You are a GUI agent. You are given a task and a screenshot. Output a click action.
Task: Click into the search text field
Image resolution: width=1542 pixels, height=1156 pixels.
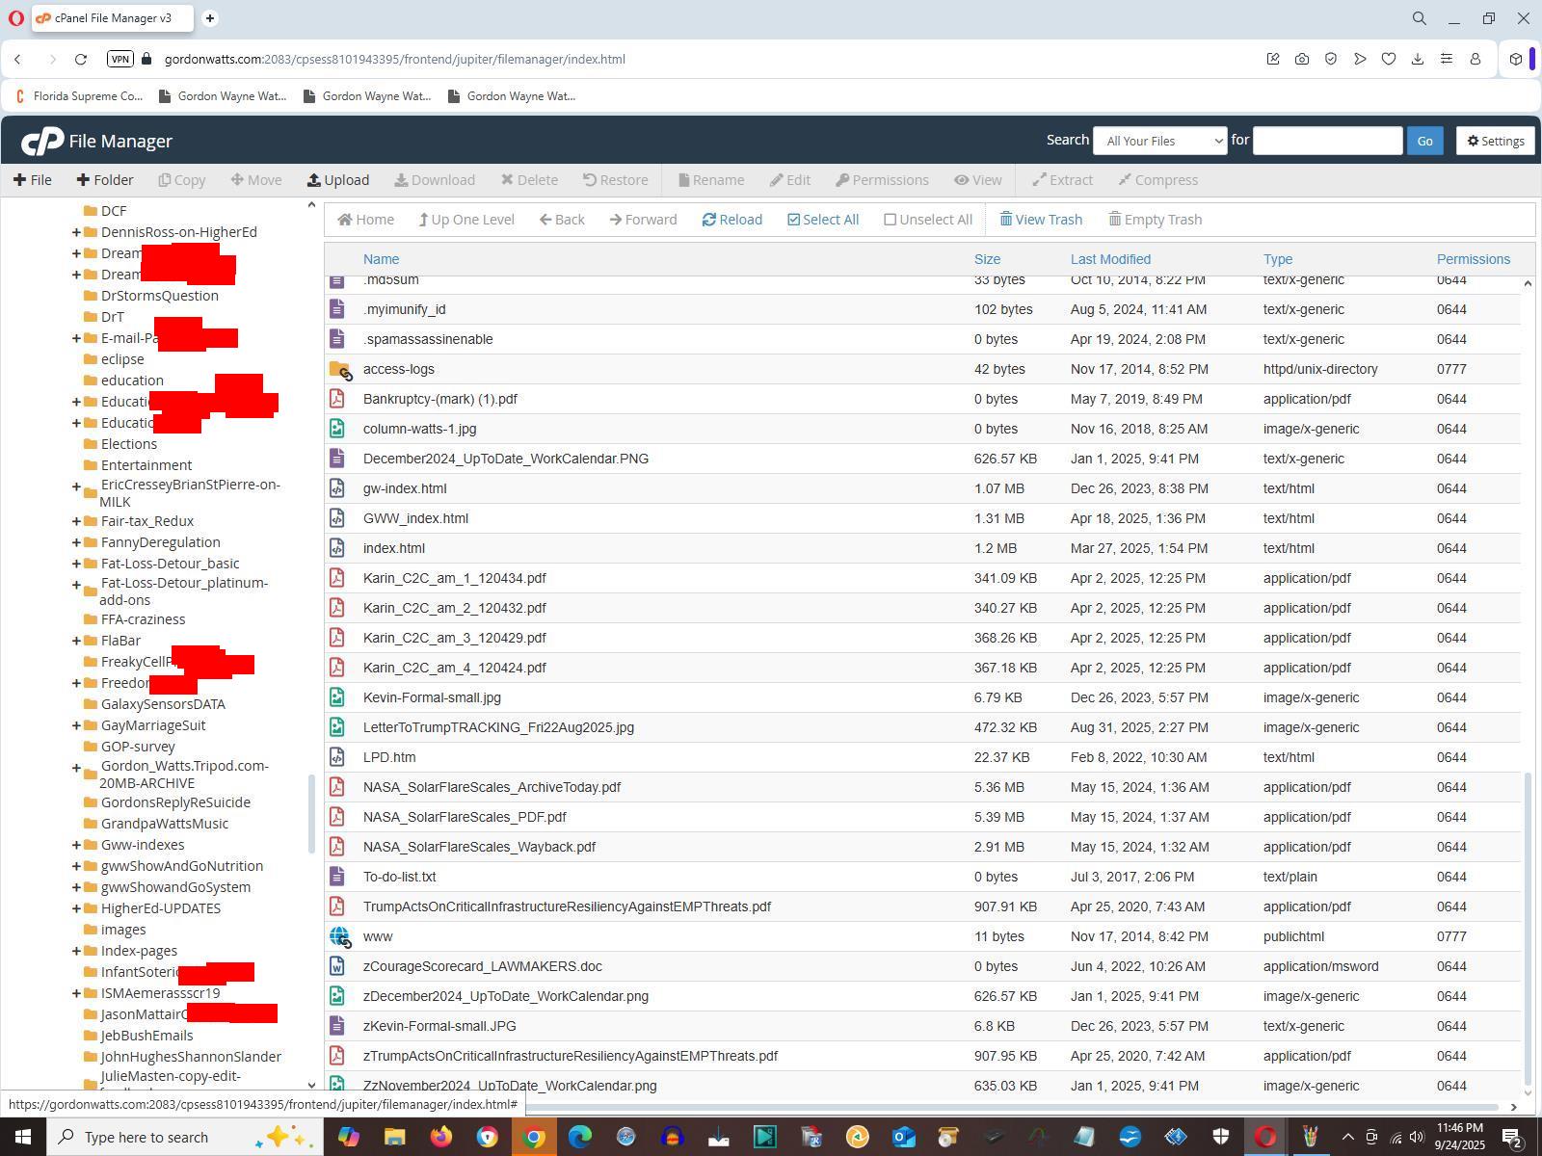click(x=1326, y=141)
